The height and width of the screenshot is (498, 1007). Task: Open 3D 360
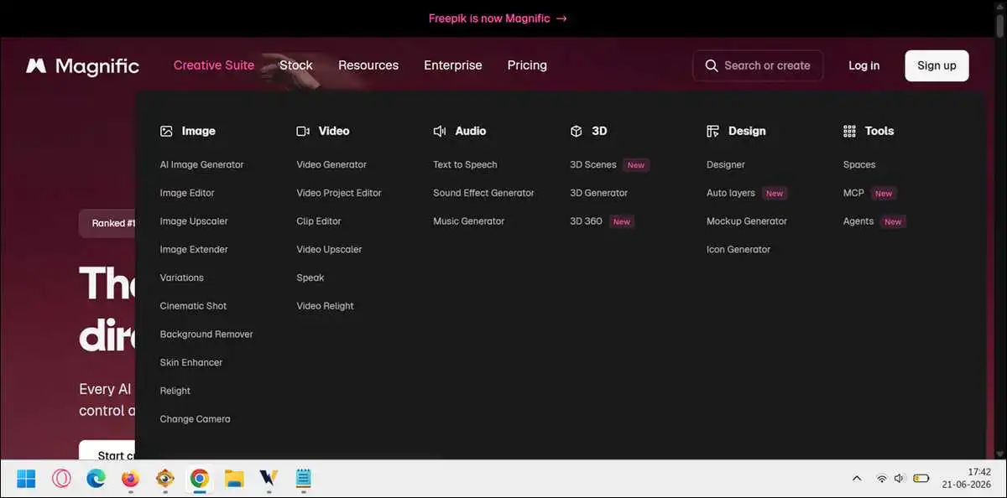point(586,221)
